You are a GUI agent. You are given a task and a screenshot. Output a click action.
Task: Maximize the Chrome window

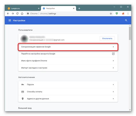(121, 7)
